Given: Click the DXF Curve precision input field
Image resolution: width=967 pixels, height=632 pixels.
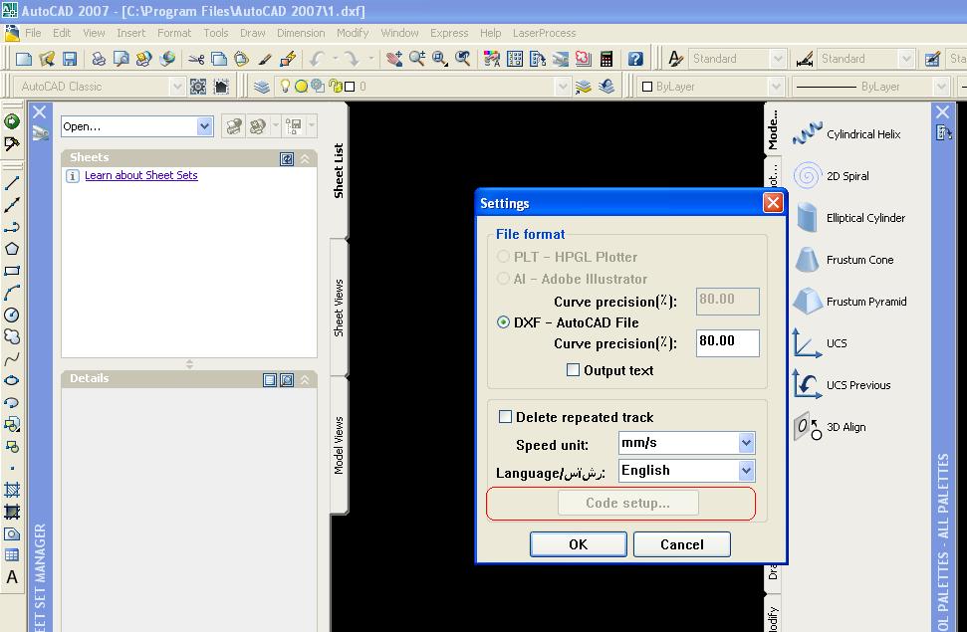Looking at the screenshot, I should (x=727, y=342).
